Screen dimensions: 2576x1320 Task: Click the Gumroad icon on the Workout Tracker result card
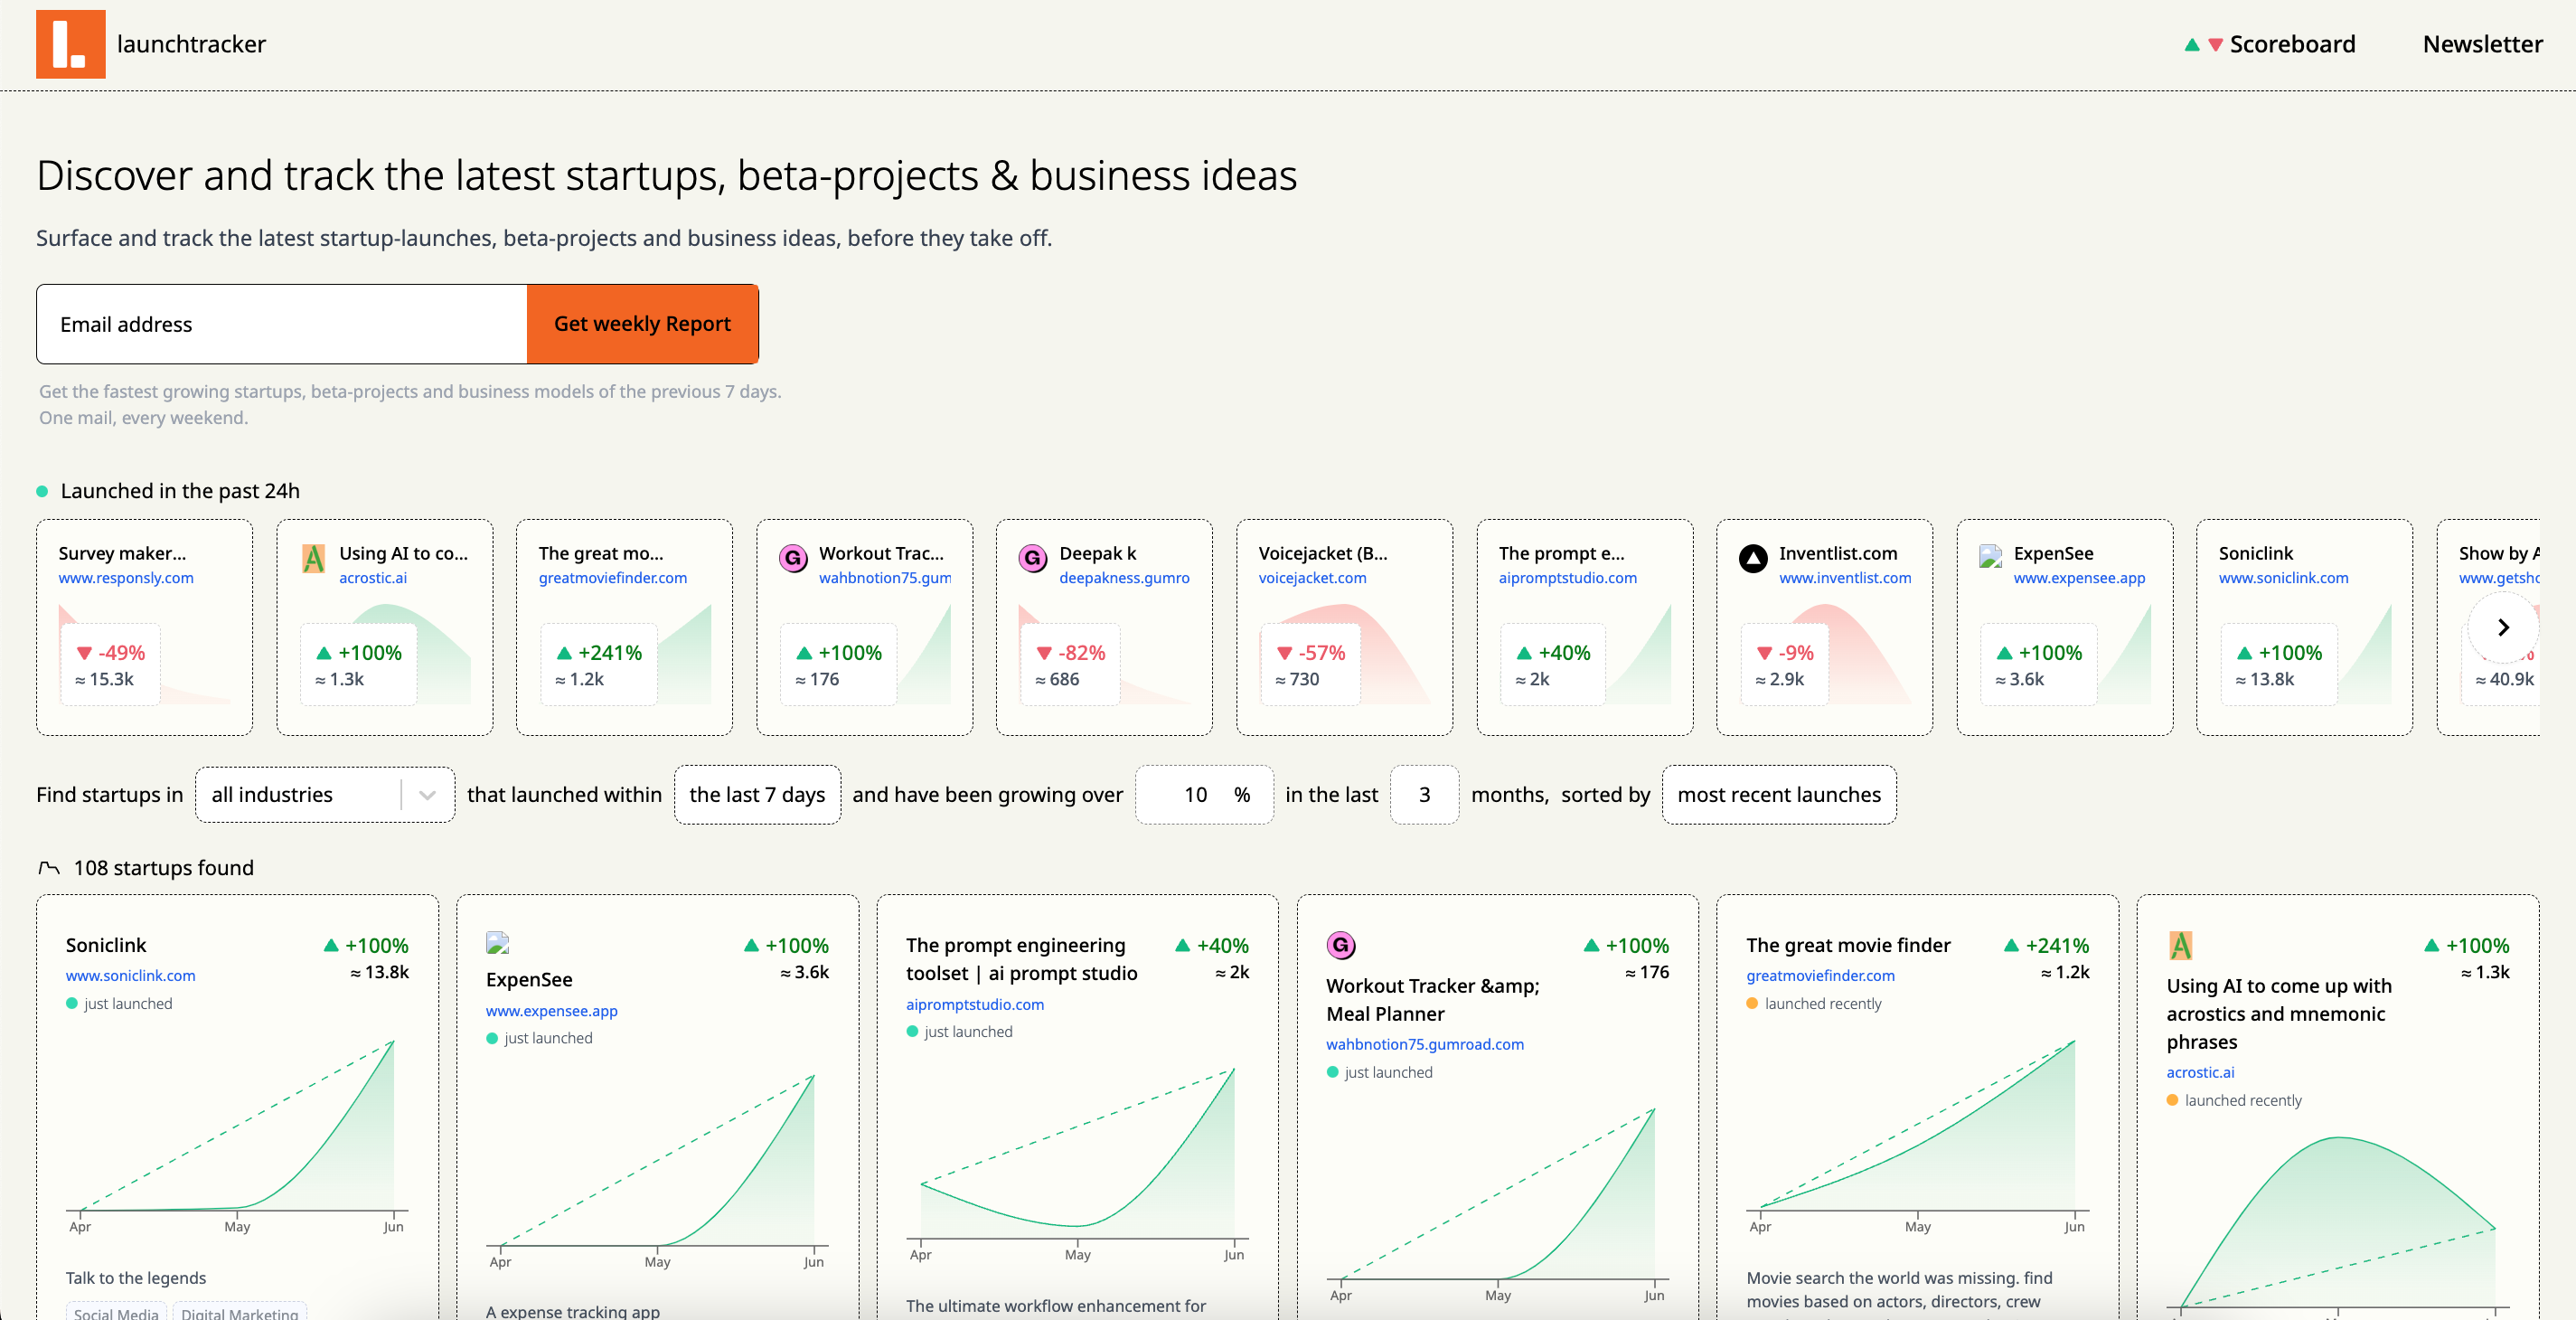tap(1340, 945)
